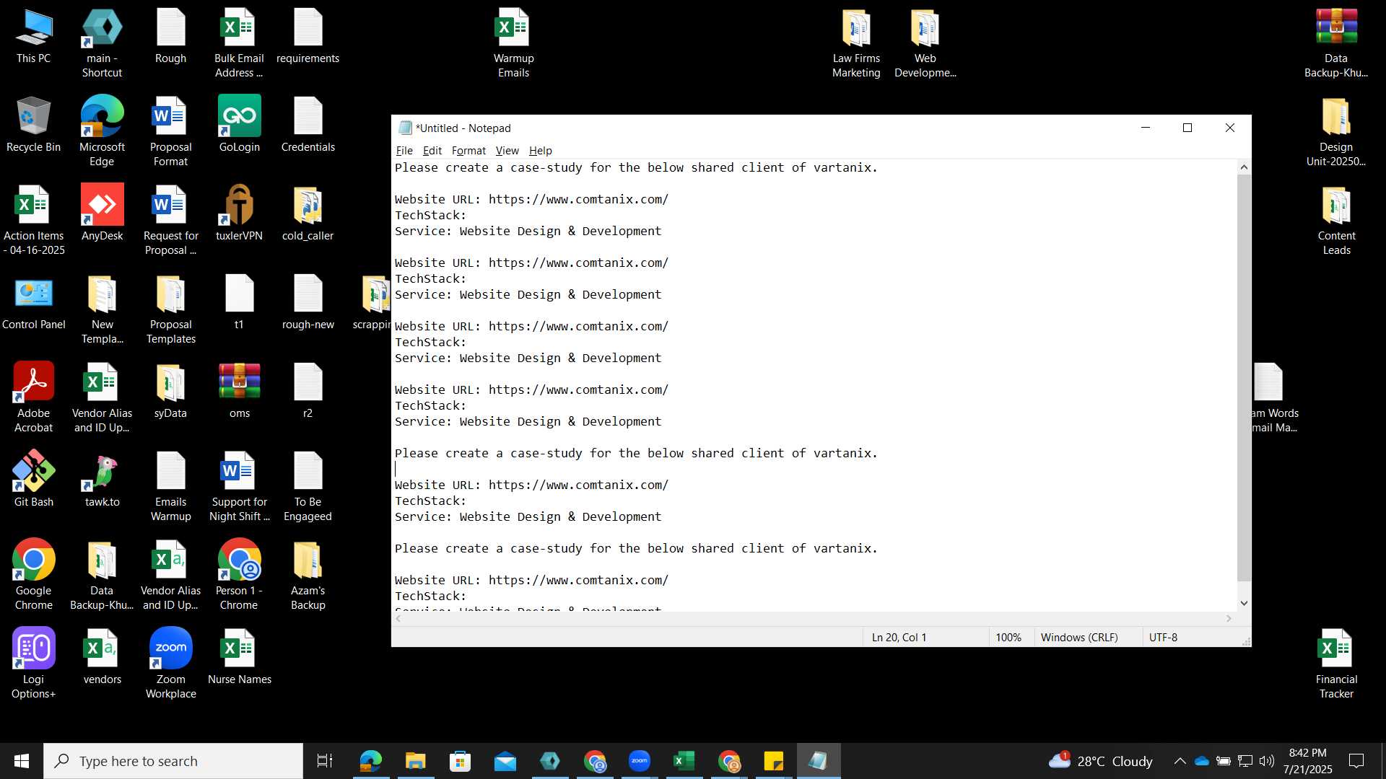1386x779 pixels.
Task: Select tuxlerVPN desktop icon
Action: tap(239, 214)
